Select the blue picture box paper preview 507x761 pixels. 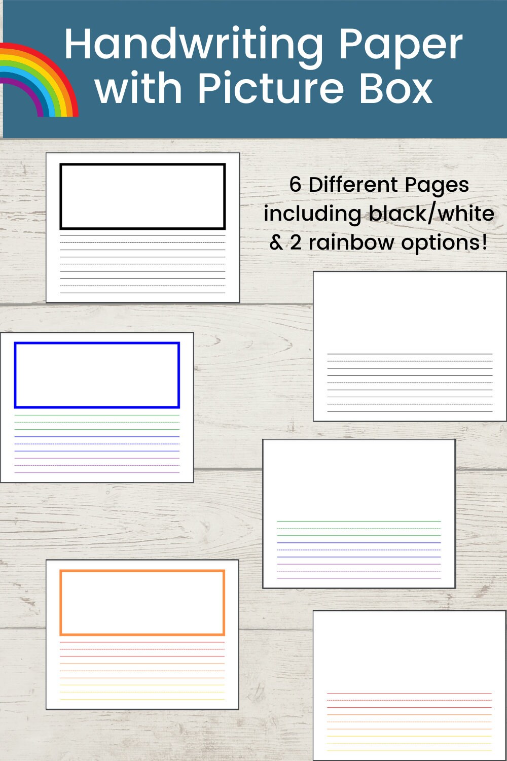(97, 406)
